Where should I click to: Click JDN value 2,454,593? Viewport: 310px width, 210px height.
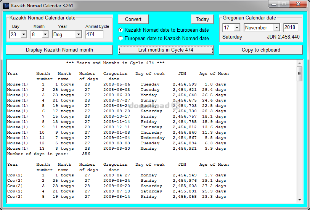pyautogui.click(x=185, y=84)
